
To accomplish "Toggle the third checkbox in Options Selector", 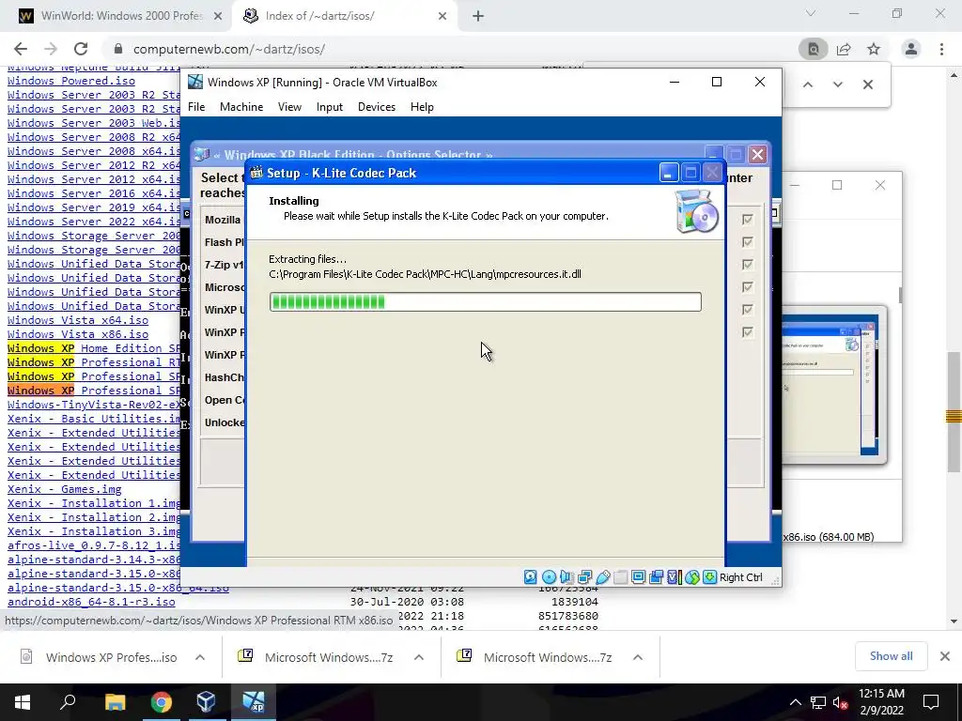I will [747, 264].
